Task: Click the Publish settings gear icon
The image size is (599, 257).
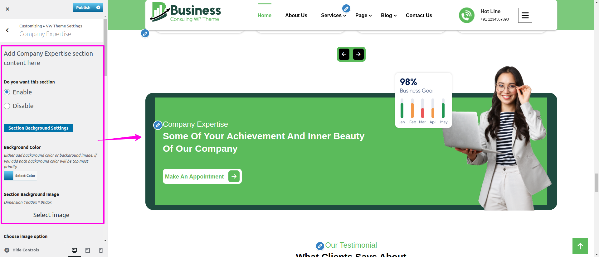Action: point(98,7)
